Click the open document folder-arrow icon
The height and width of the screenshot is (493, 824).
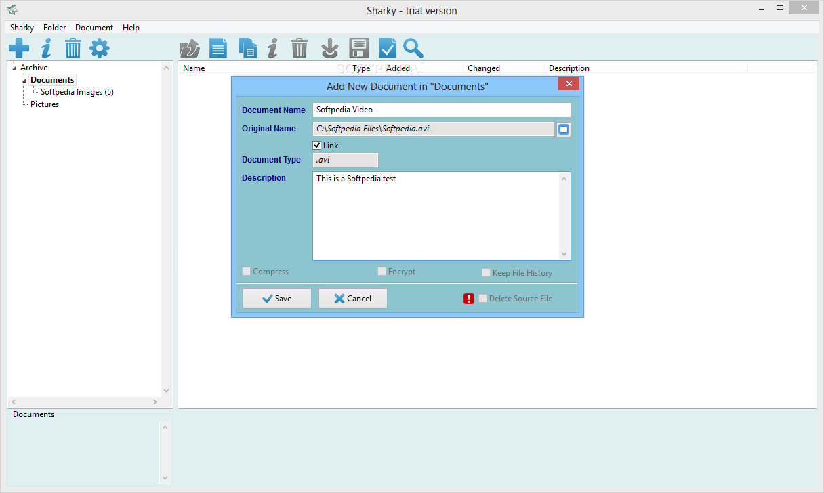190,48
